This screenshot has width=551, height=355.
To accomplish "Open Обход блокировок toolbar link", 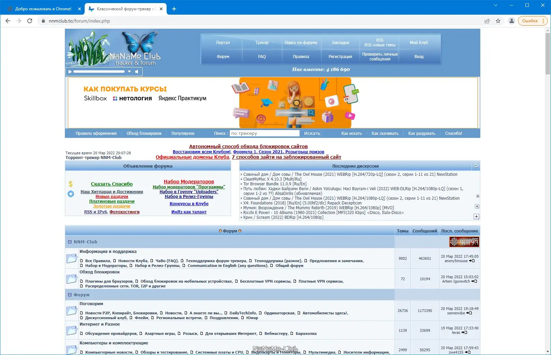I will (x=144, y=133).
